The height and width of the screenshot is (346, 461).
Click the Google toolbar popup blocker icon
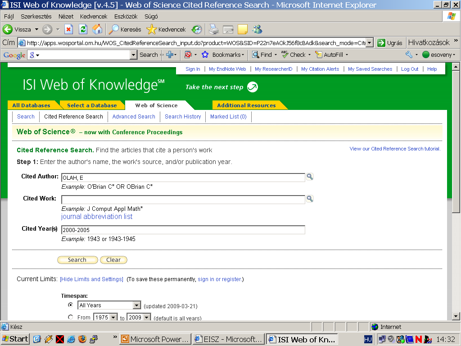pos(188,55)
